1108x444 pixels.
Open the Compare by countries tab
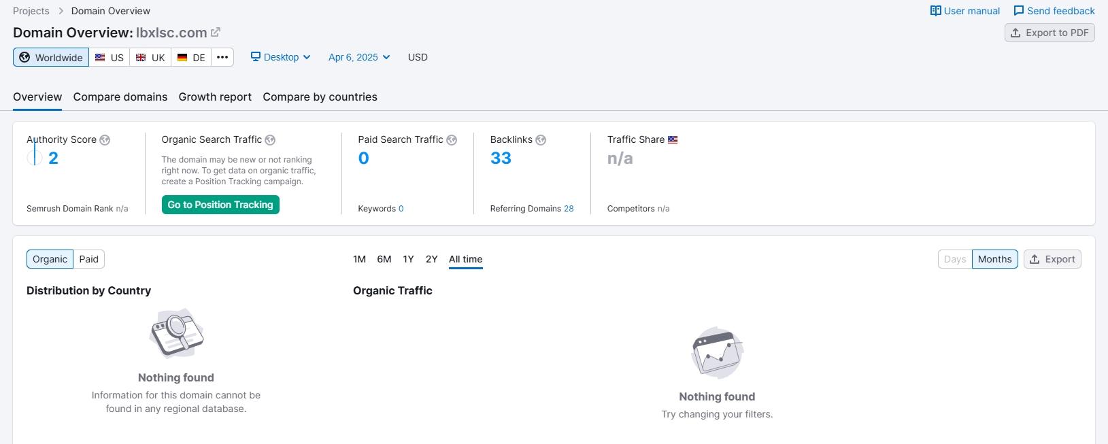320,97
